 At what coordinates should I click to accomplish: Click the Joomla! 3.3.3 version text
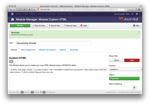point(111,92)
